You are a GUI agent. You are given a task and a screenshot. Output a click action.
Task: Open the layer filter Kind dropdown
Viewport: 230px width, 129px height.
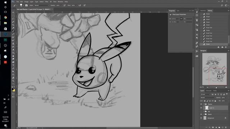pos(206,94)
